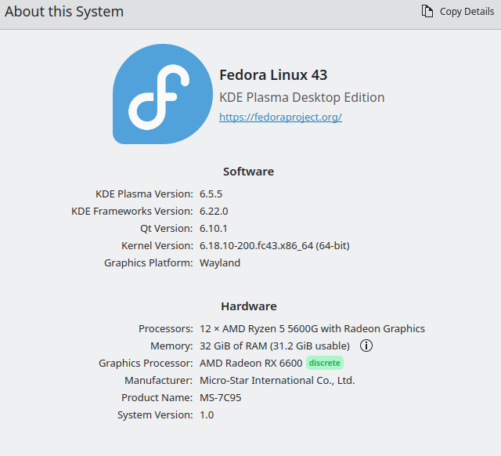
Task: Click the Wayland graphics platform value
Action: click(x=220, y=262)
